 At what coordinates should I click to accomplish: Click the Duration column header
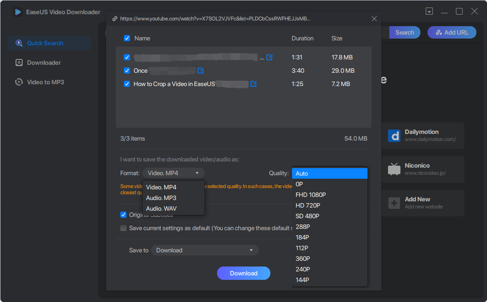[302, 38]
